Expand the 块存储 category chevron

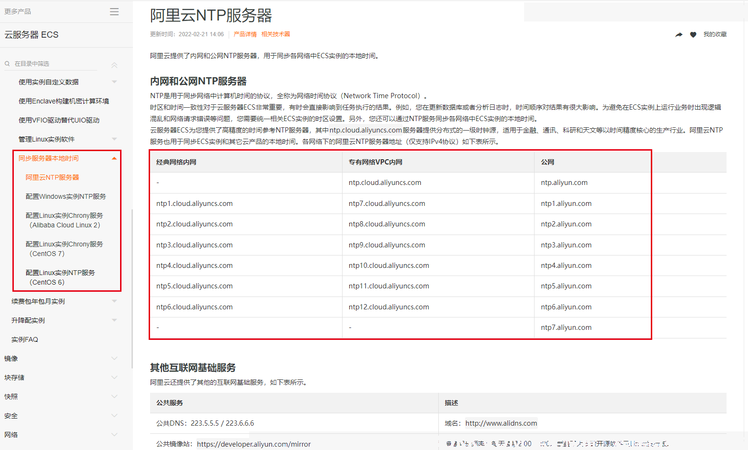pyautogui.click(x=114, y=378)
